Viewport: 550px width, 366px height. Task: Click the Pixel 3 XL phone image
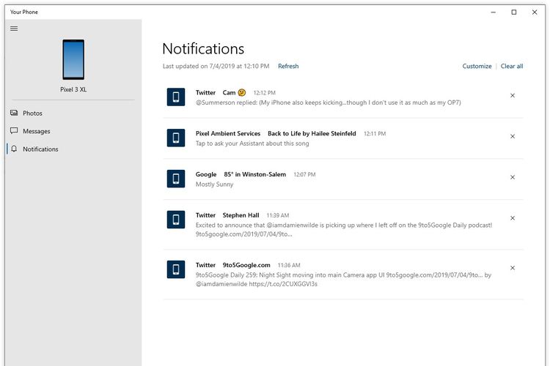tap(73, 59)
